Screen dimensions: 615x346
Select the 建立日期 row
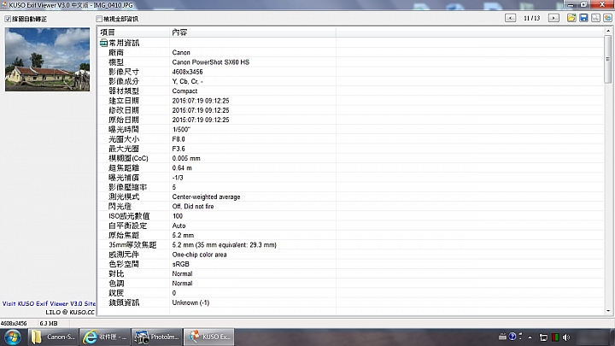[351, 101]
